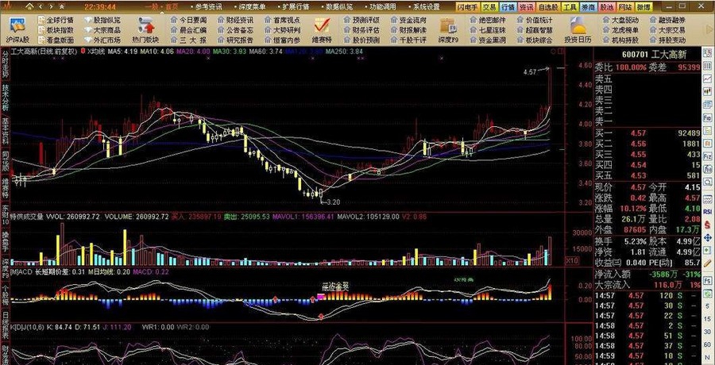The image size is (715, 365).
Task: Go to home using the house icon
Action: click(29, 7)
